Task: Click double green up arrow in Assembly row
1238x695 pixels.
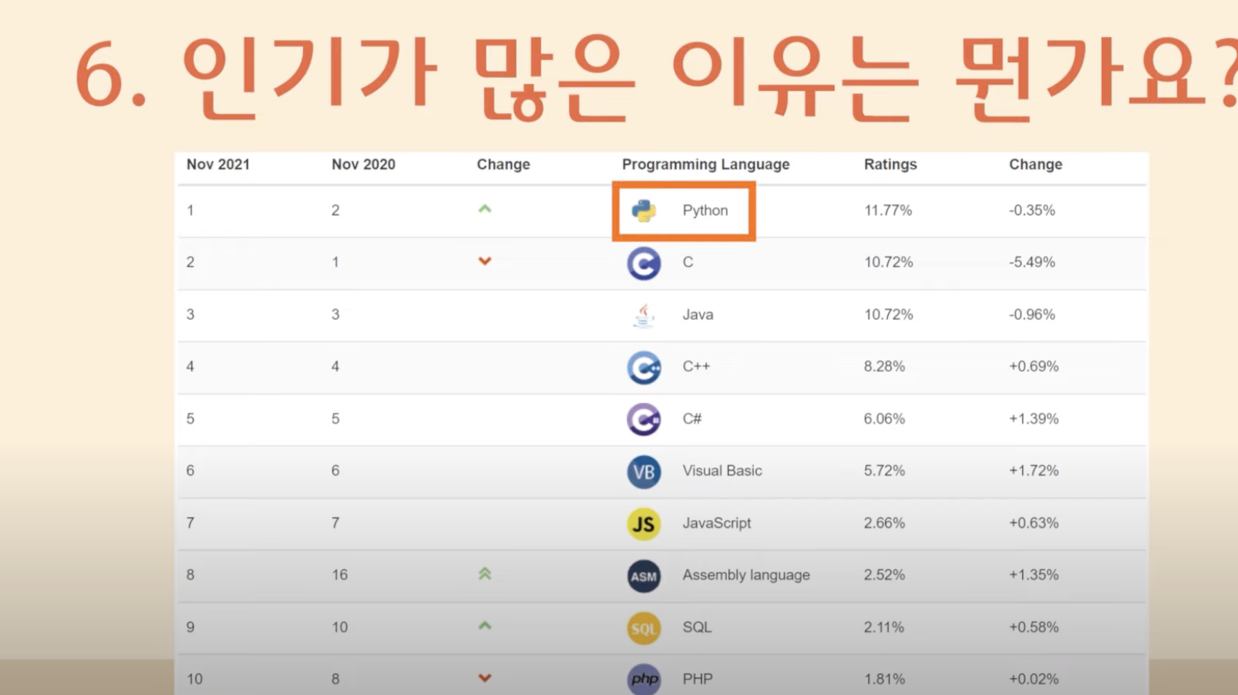Action: point(485,573)
